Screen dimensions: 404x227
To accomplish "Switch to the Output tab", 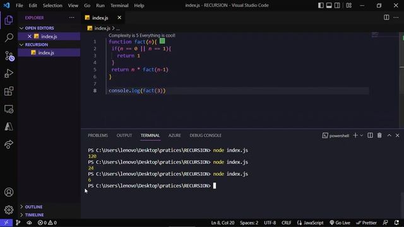I will point(124,136).
